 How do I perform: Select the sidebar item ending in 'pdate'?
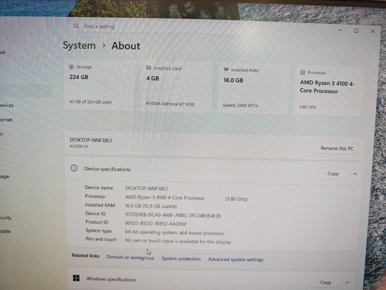(x=5, y=231)
